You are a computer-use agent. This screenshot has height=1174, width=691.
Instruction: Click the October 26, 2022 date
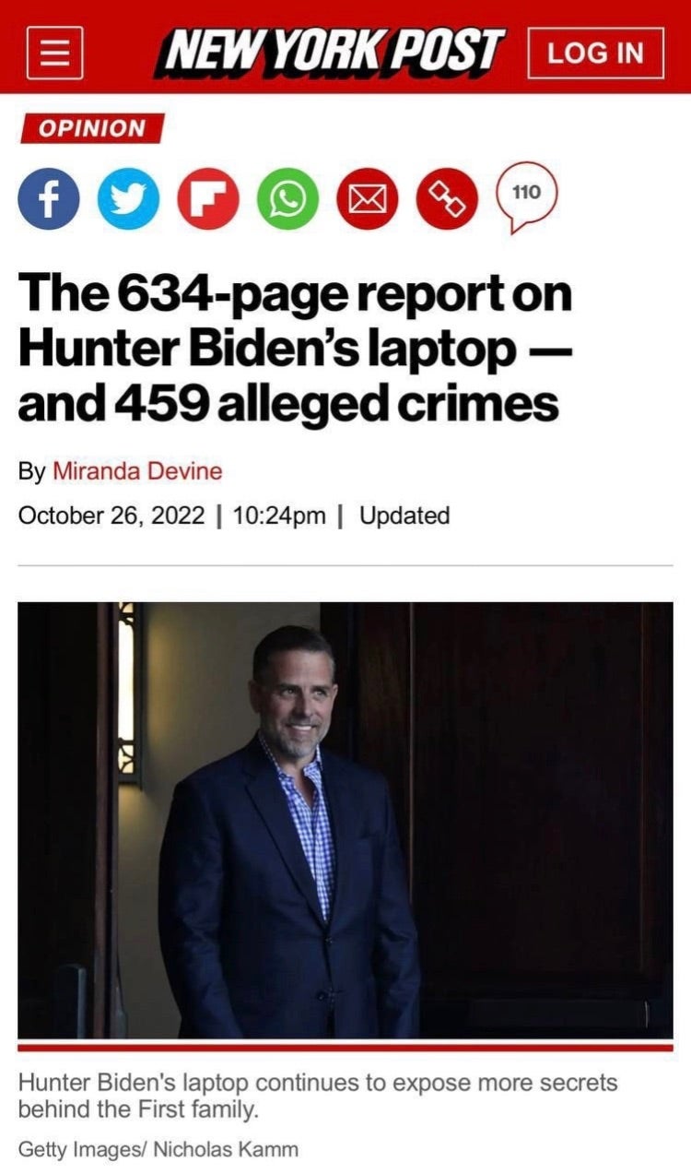[111, 516]
